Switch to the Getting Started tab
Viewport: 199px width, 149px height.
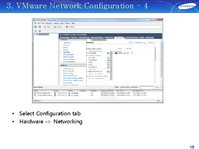point(65,38)
